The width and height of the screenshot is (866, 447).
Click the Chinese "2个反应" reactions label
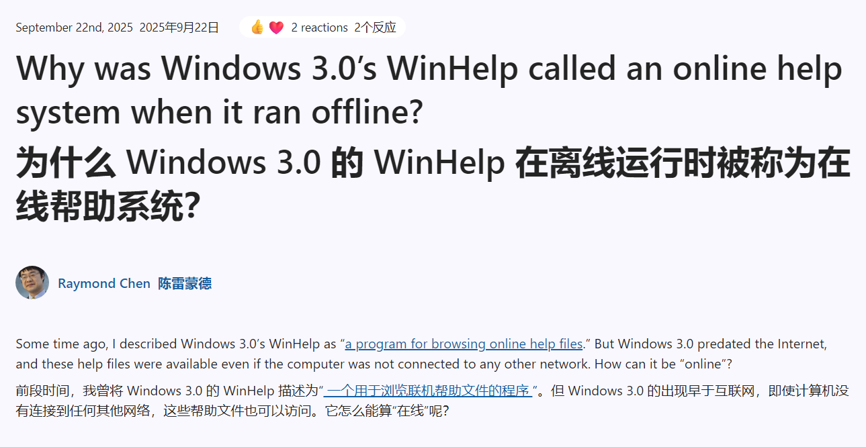(x=375, y=28)
